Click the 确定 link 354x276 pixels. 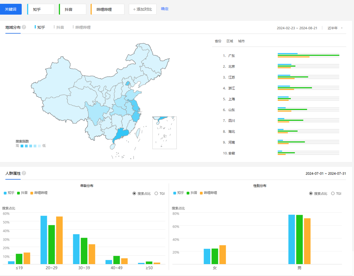165,9
